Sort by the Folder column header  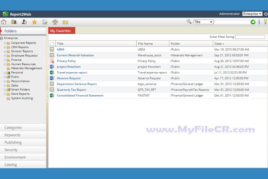pyautogui.click(x=191, y=44)
